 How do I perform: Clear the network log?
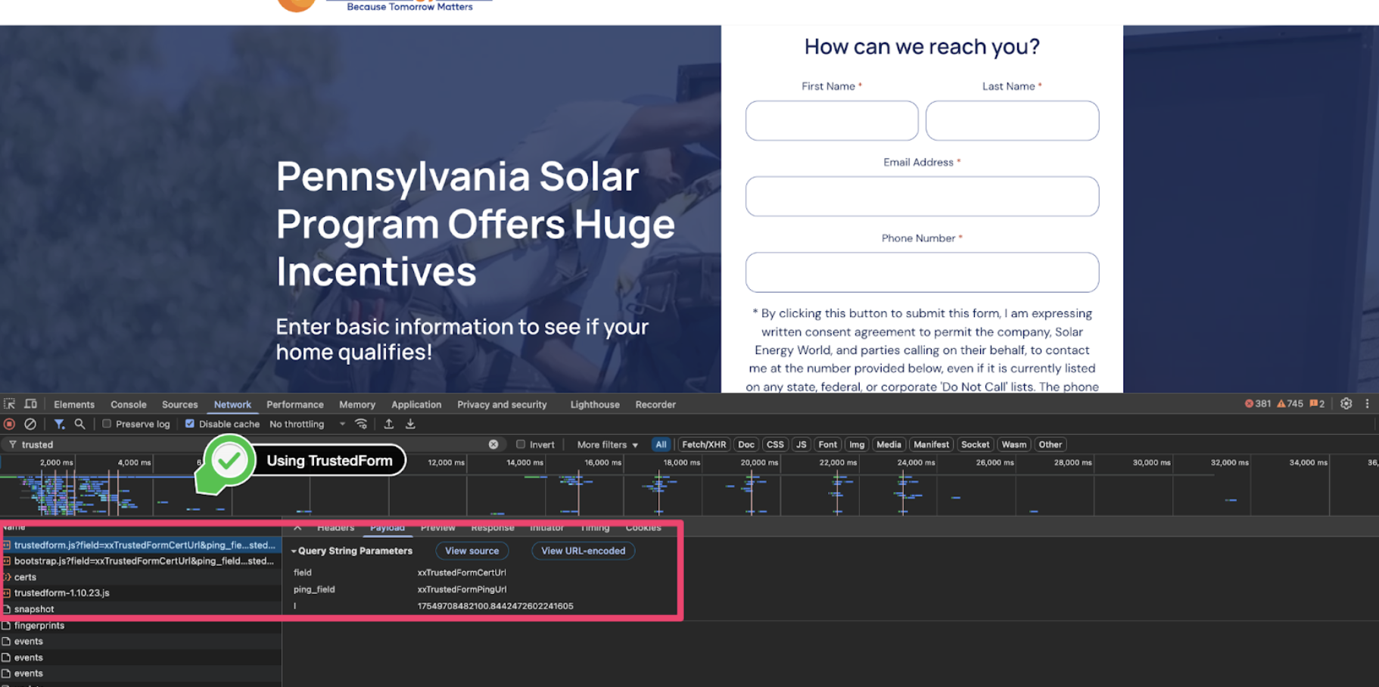click(x=30, y=424)
